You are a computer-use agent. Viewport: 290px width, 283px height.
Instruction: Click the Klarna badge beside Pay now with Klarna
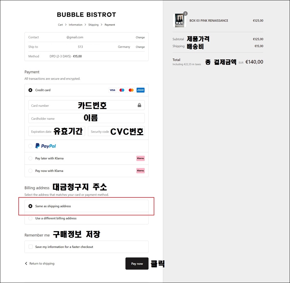pyautogui.click(x=140, y=171)
